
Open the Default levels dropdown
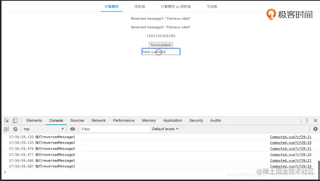pyautogui.click(x=165, y=129)
